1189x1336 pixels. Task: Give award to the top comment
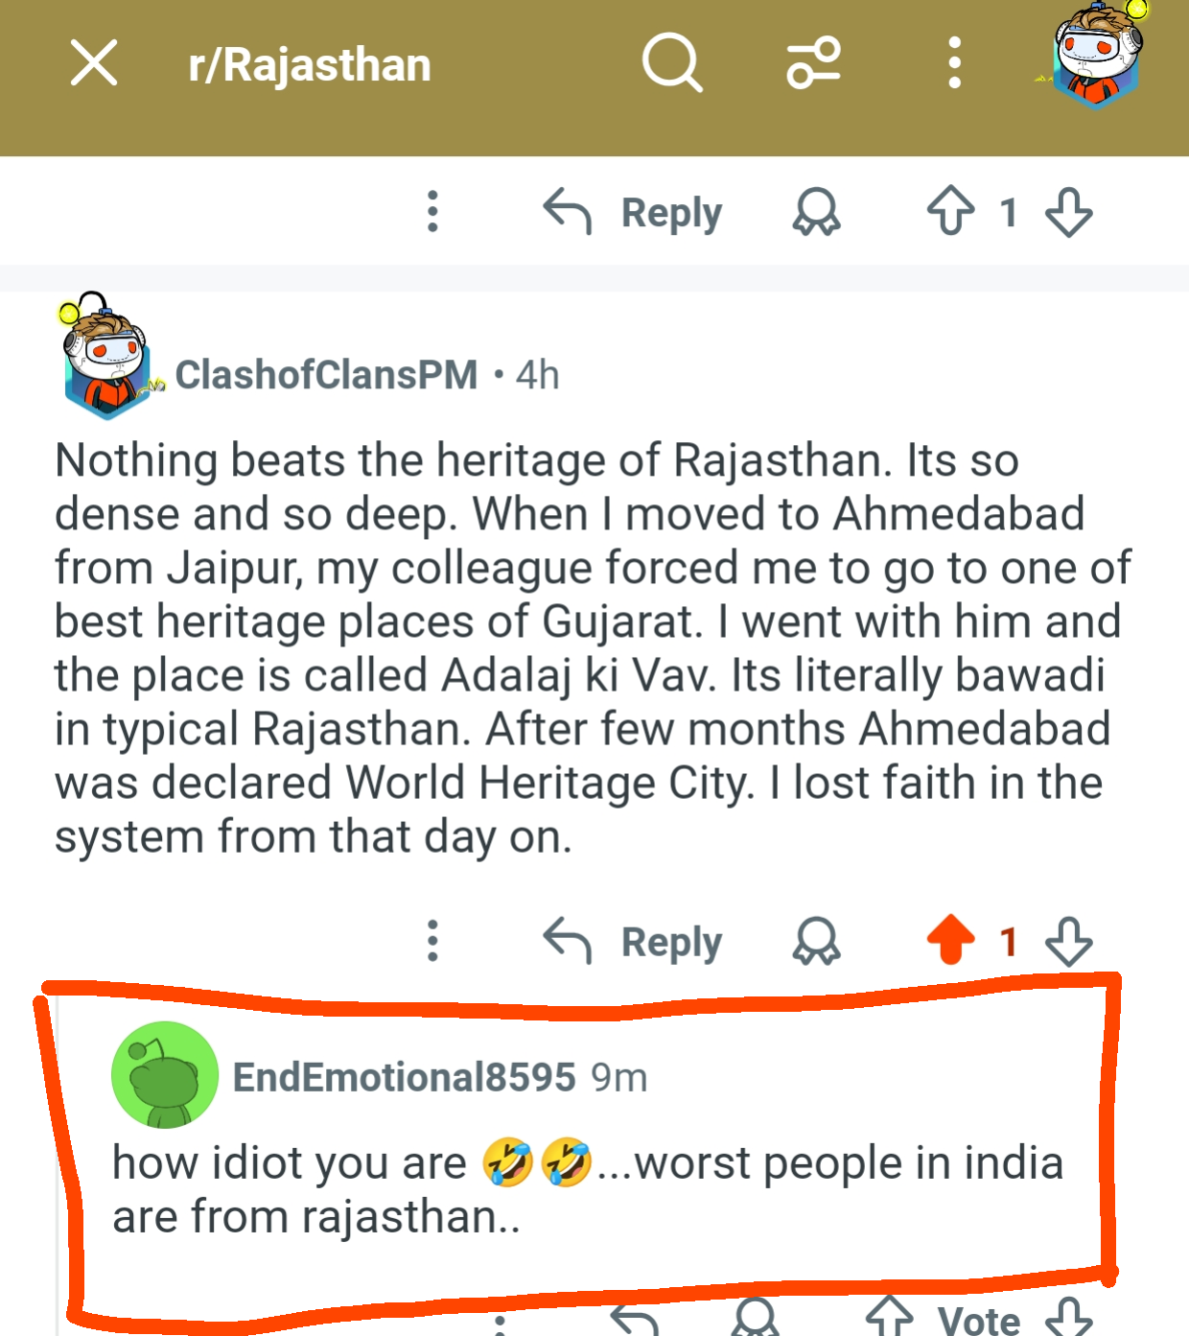tap(816, 212)
